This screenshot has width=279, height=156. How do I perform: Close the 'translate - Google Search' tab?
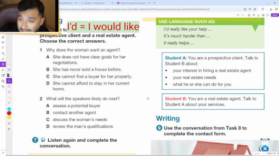112,3
